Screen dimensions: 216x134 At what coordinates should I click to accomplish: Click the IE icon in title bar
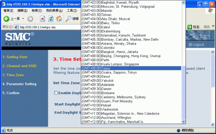click(x=4, y=4)
